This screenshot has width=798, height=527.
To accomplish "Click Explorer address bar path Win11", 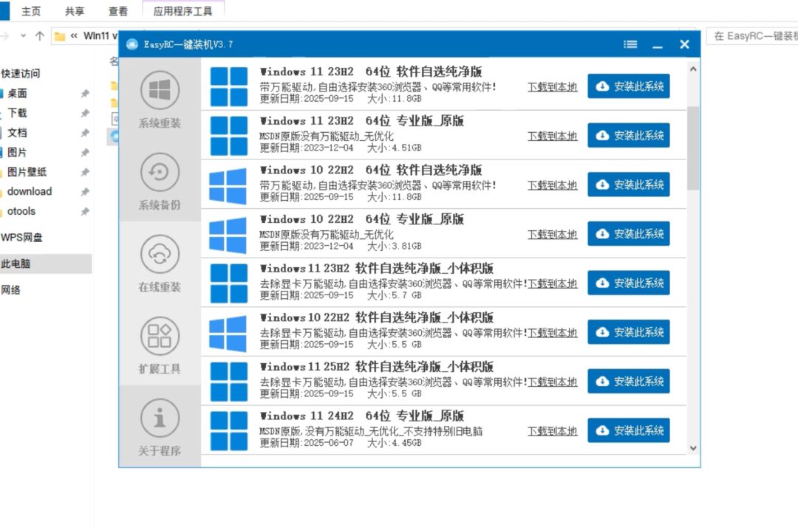I will tap(100, 35).
